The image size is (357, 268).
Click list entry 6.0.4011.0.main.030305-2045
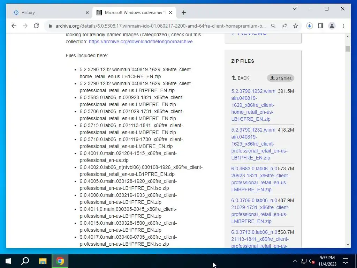128,213
